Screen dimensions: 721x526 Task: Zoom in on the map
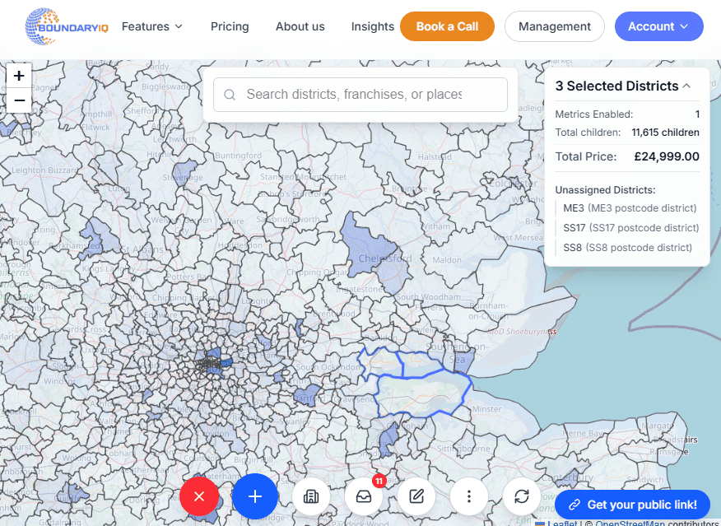pos(18,75)
